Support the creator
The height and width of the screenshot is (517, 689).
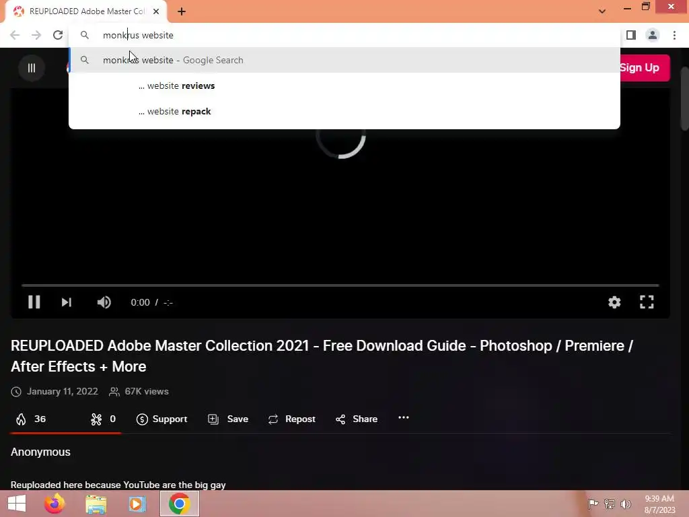pyautogui.click(x=161, y=419)
